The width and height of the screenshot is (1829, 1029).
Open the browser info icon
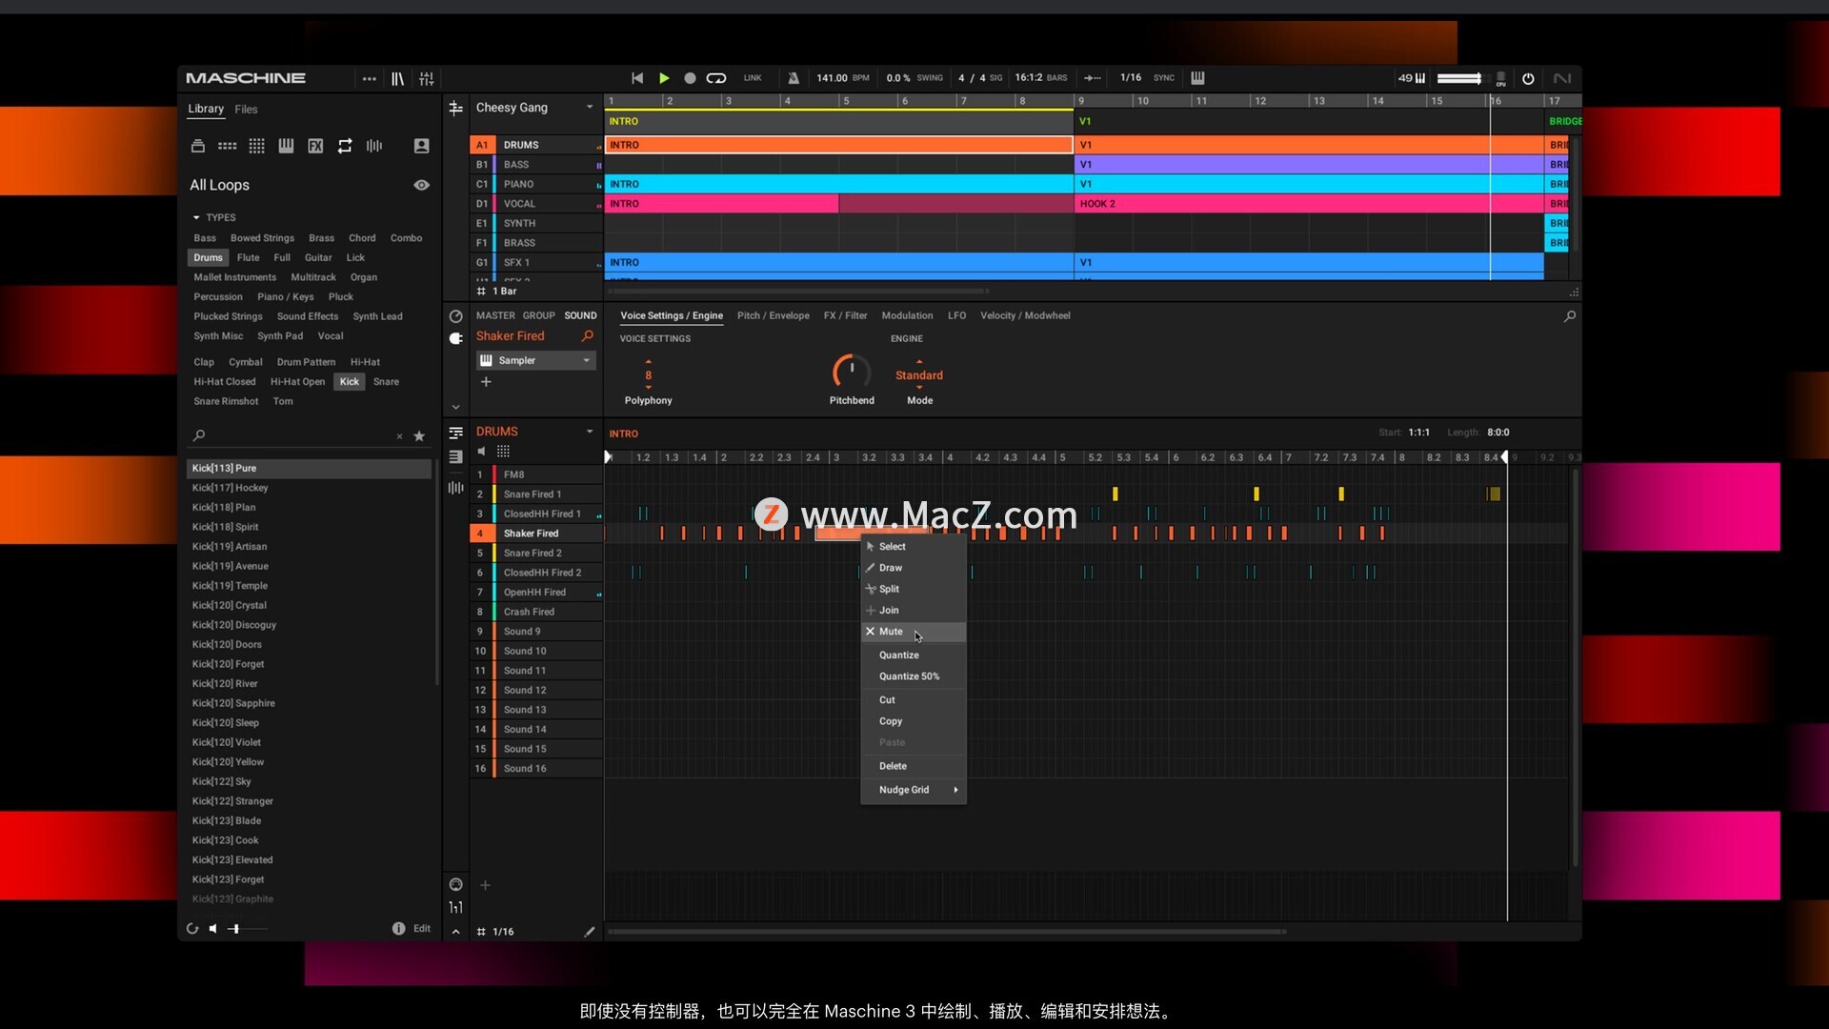tap(398, 929)
